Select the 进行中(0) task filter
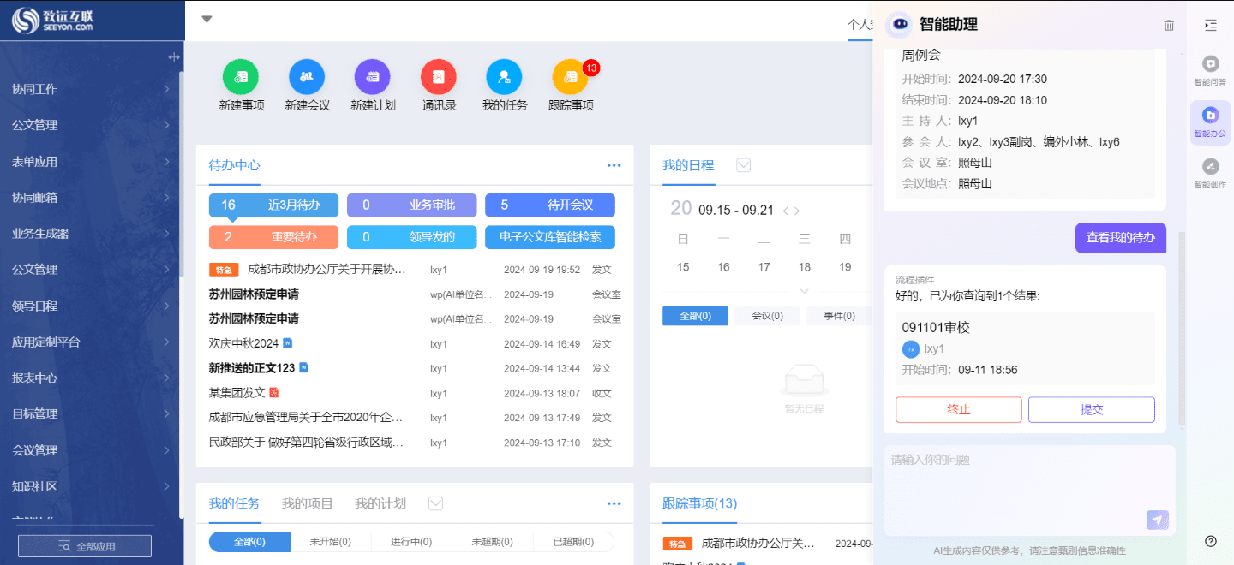This screenshot has height=565, width=1234. (x=411, y=542)
